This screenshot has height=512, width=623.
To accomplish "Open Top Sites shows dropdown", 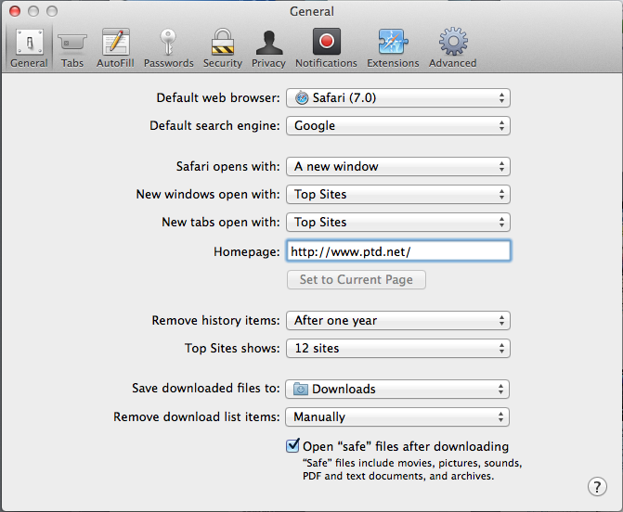I will coord(398,348).
